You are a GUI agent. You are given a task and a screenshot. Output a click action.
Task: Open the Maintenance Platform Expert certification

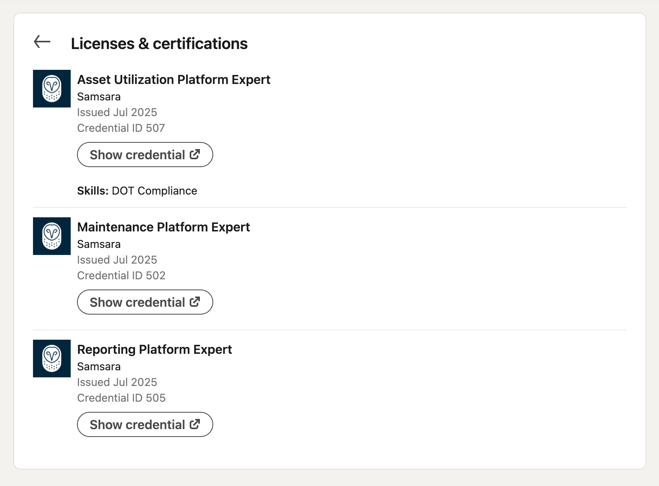(x=164, y=227)
